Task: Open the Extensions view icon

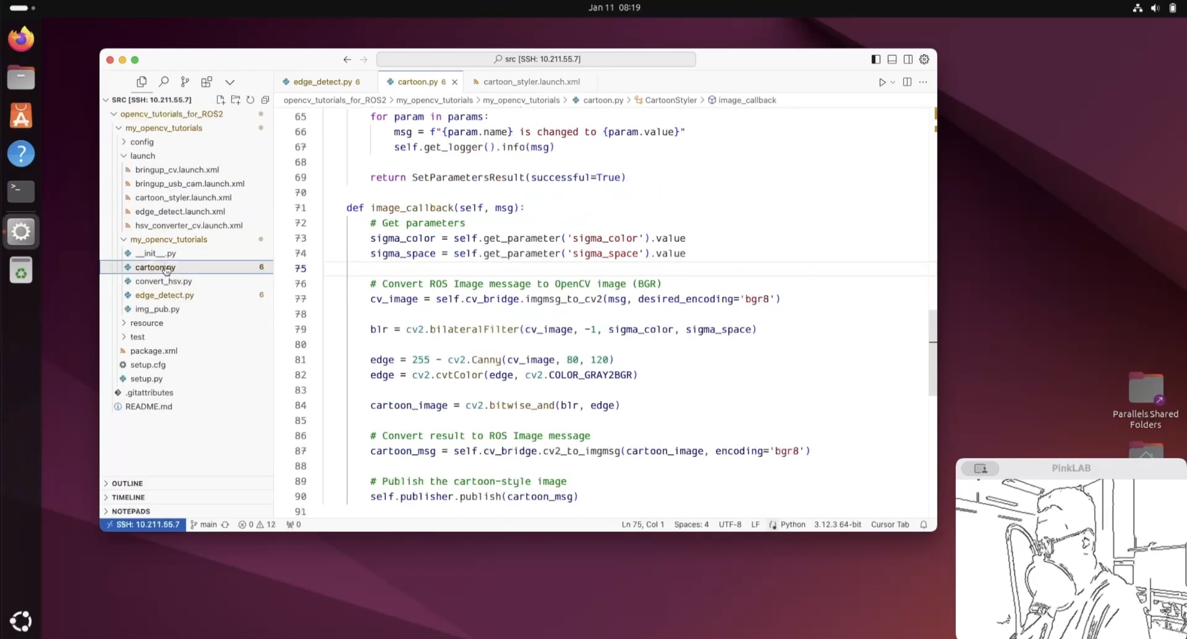Action: click(207, 82)
